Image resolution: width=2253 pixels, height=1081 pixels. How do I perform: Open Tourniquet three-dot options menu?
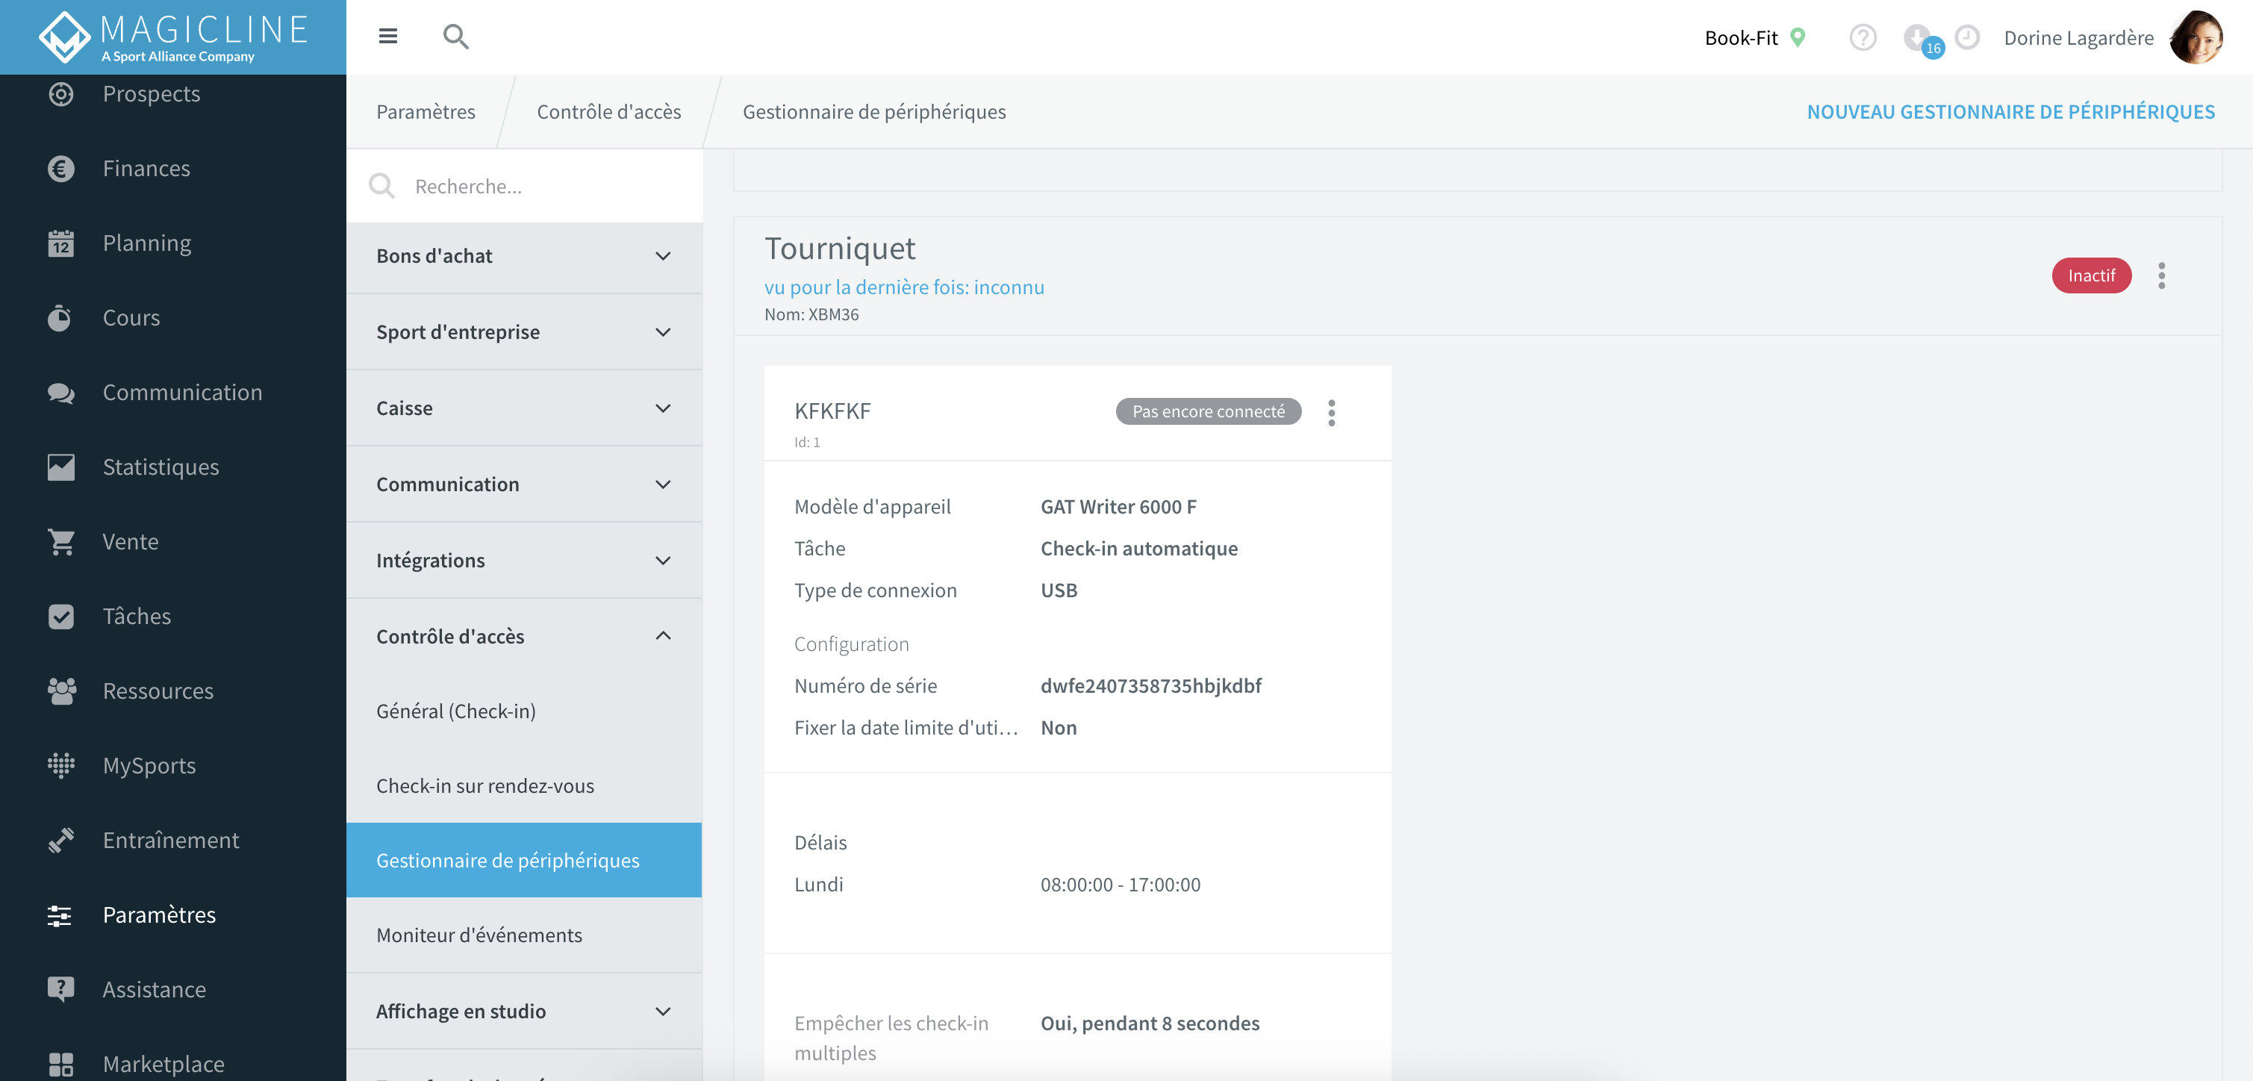click(2160, 275)
